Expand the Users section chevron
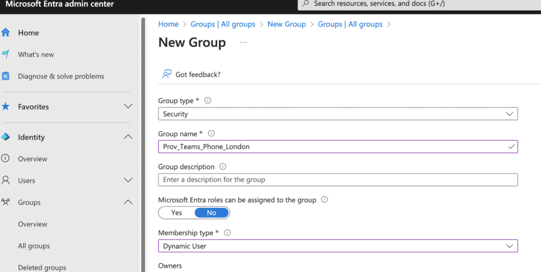The image size is (541, 272). [128, 180]
